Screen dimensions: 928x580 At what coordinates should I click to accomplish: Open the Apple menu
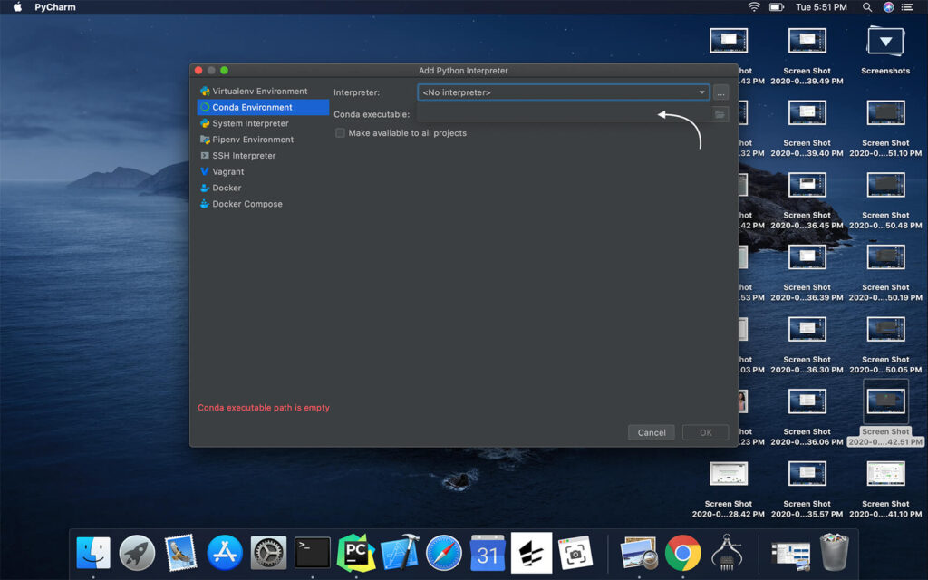(x=18, y=7)
